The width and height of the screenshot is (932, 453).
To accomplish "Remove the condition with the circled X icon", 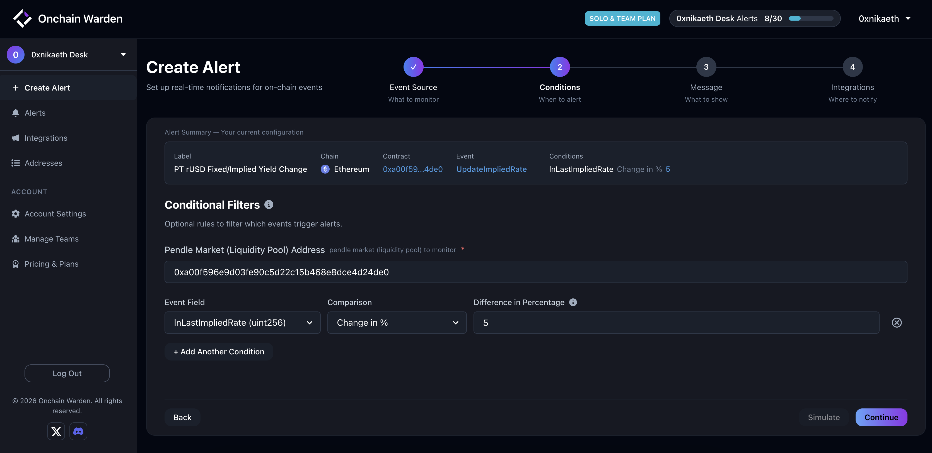I will point(897,323).
